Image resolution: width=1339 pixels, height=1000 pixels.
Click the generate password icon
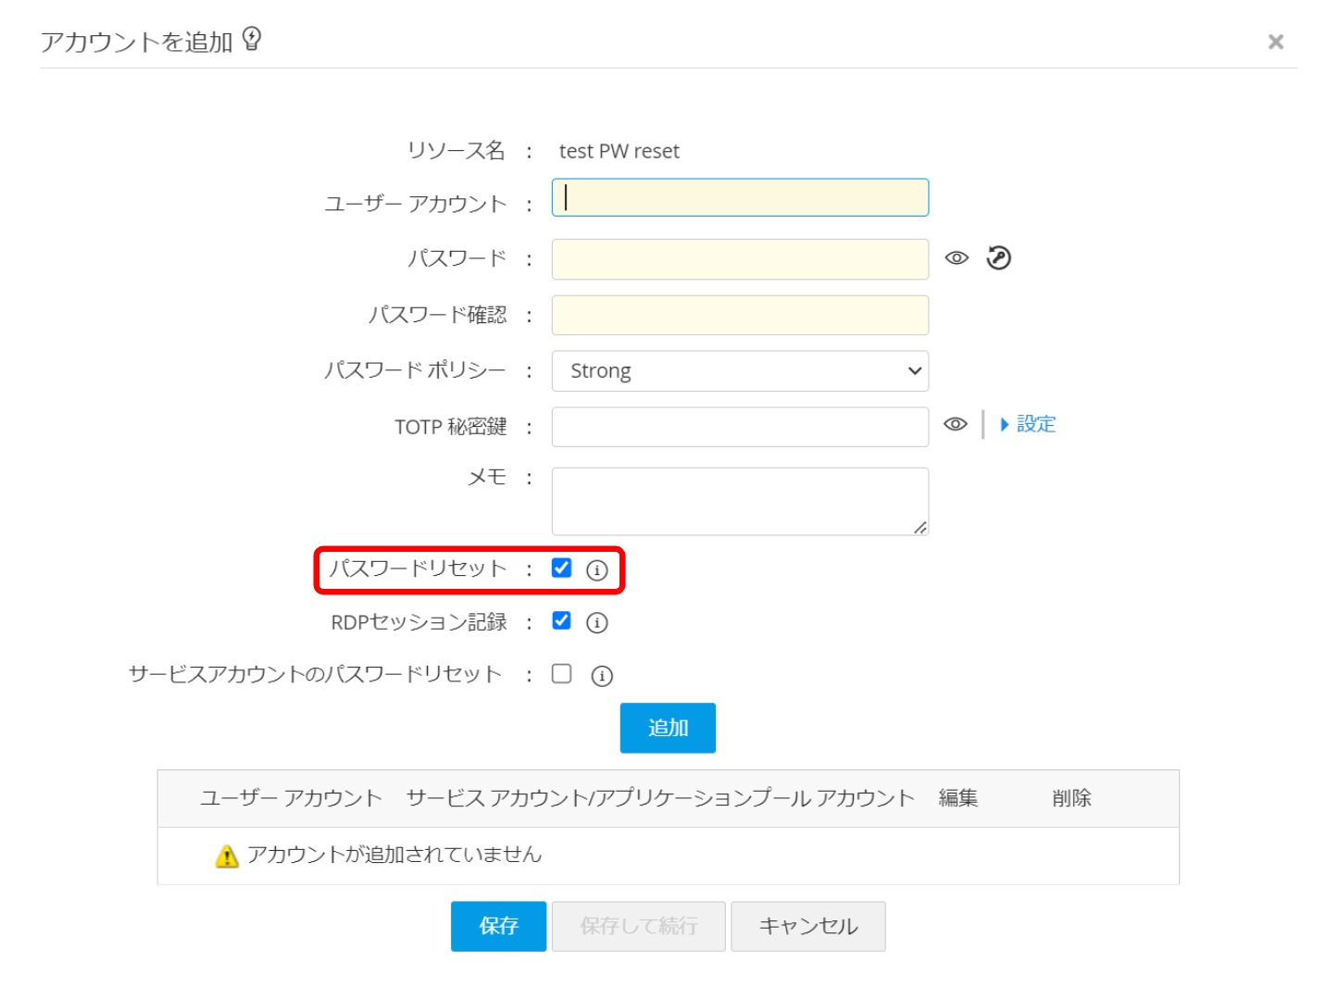tap(998, 258)
